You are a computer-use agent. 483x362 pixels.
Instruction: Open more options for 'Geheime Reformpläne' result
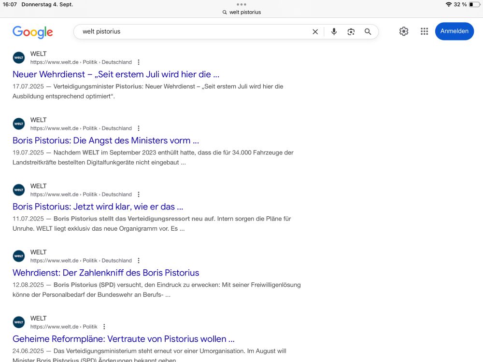point(104,327)
